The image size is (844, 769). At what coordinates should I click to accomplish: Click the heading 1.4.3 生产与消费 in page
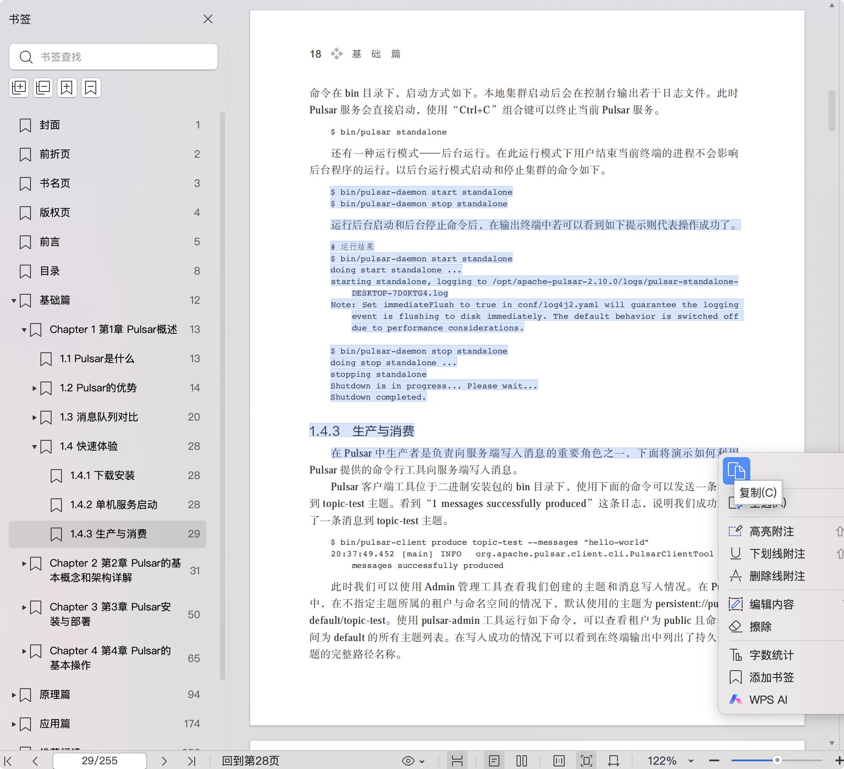362,431
